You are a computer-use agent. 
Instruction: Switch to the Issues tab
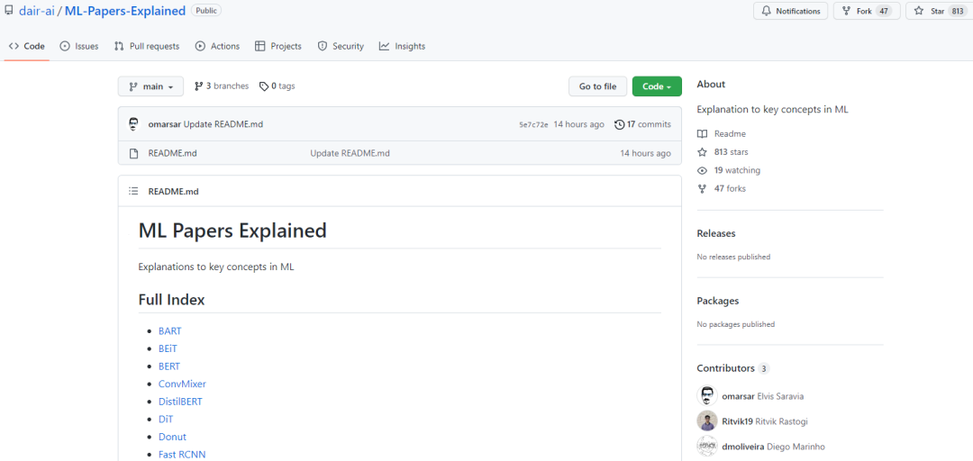pyautogui.click(x=78, y=46)
